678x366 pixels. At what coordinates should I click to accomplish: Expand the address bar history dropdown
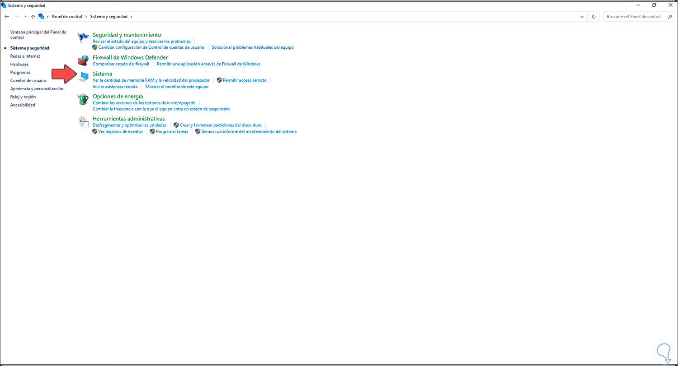[x=582, y=17]
